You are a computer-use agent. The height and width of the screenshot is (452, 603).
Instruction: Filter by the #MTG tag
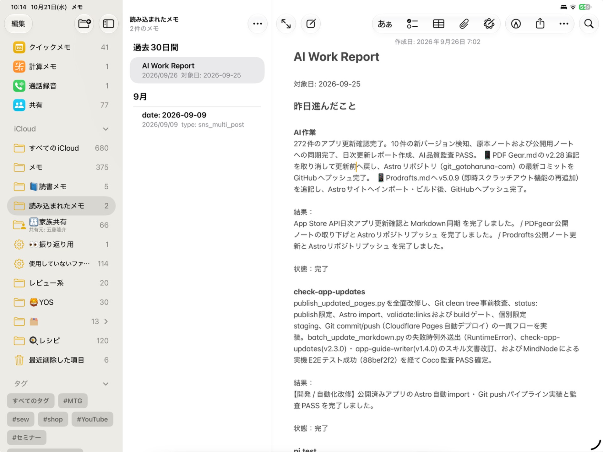click(73, 401)
